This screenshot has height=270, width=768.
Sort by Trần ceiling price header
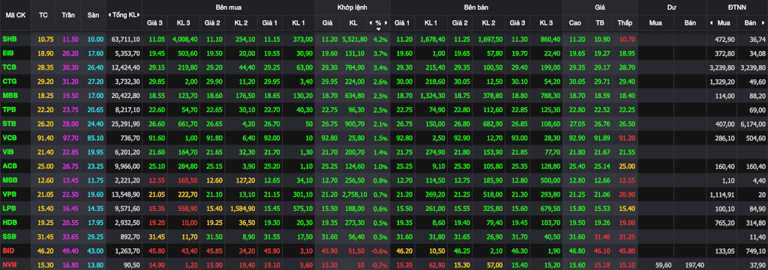point(68,15)
